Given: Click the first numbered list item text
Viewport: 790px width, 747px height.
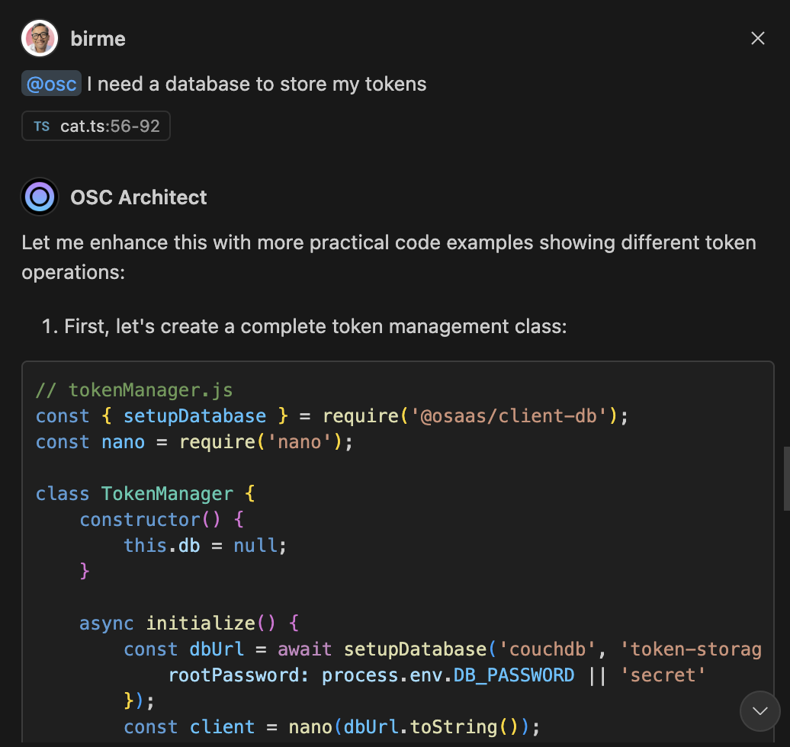Looking at the screenshot, I should coord(315,327).
